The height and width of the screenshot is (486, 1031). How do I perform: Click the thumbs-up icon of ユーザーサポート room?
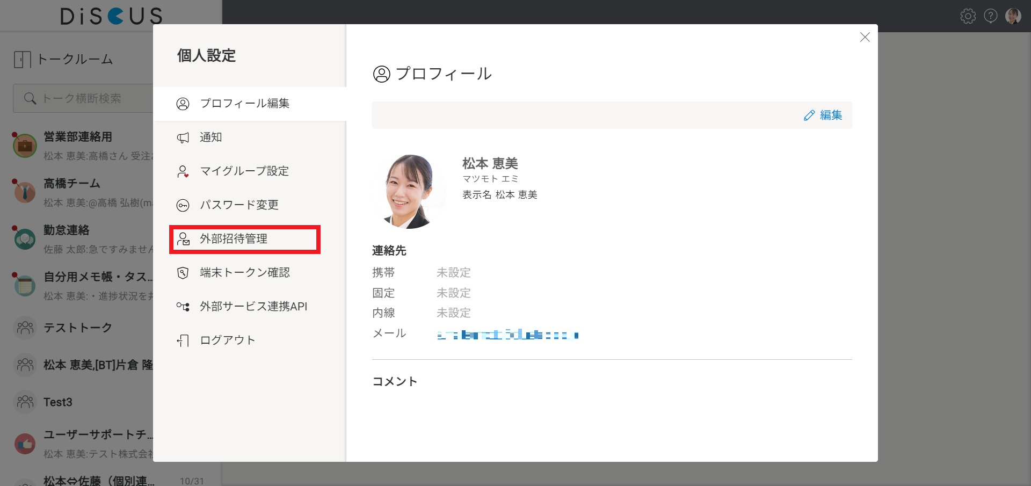coord(25,444)
